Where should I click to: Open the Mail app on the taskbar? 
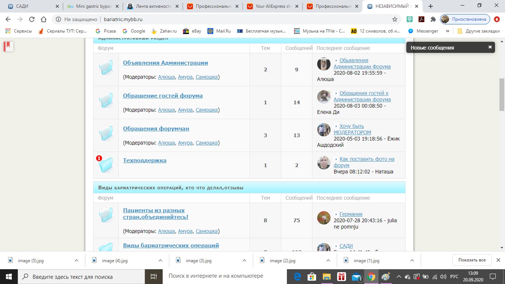357,277
